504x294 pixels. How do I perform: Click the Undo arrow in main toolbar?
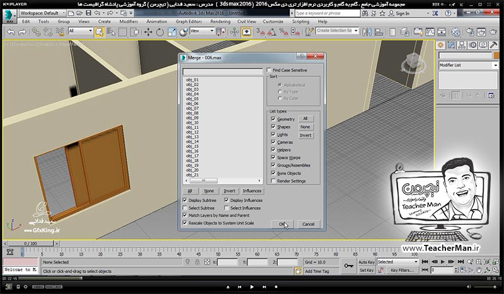pos(11,32)
